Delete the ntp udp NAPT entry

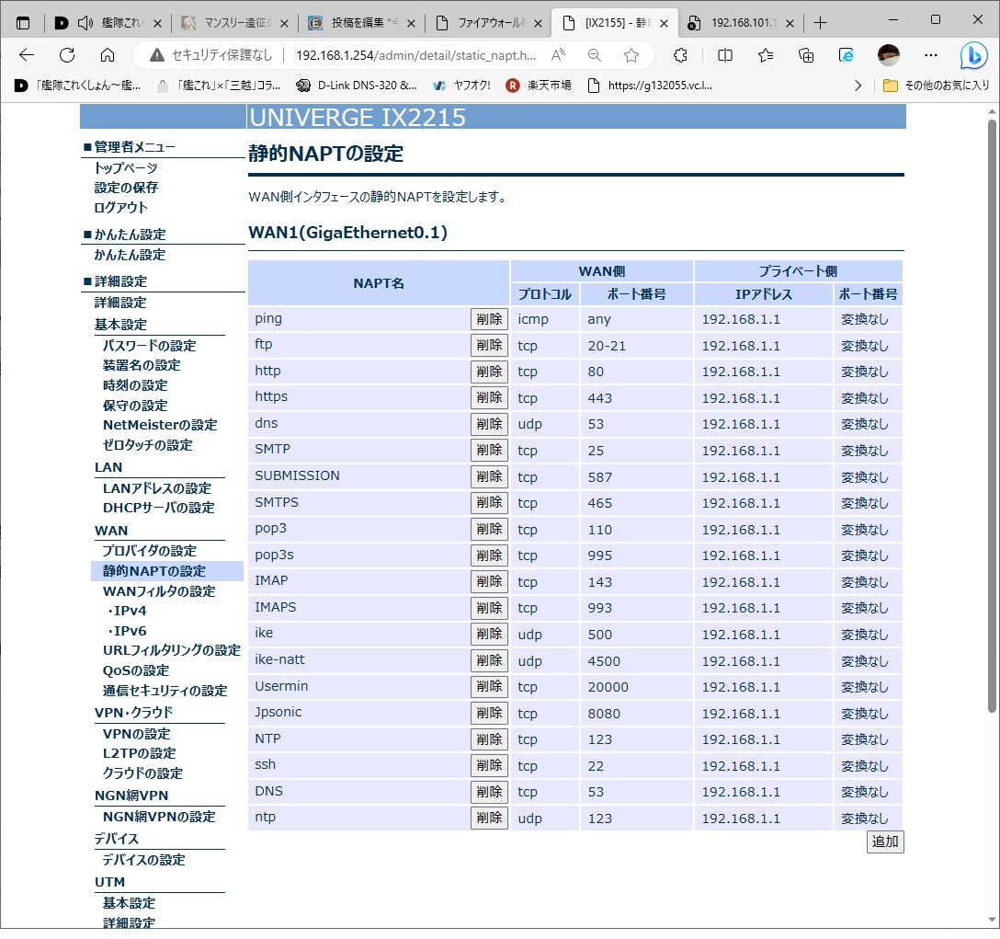pos(489,818)
